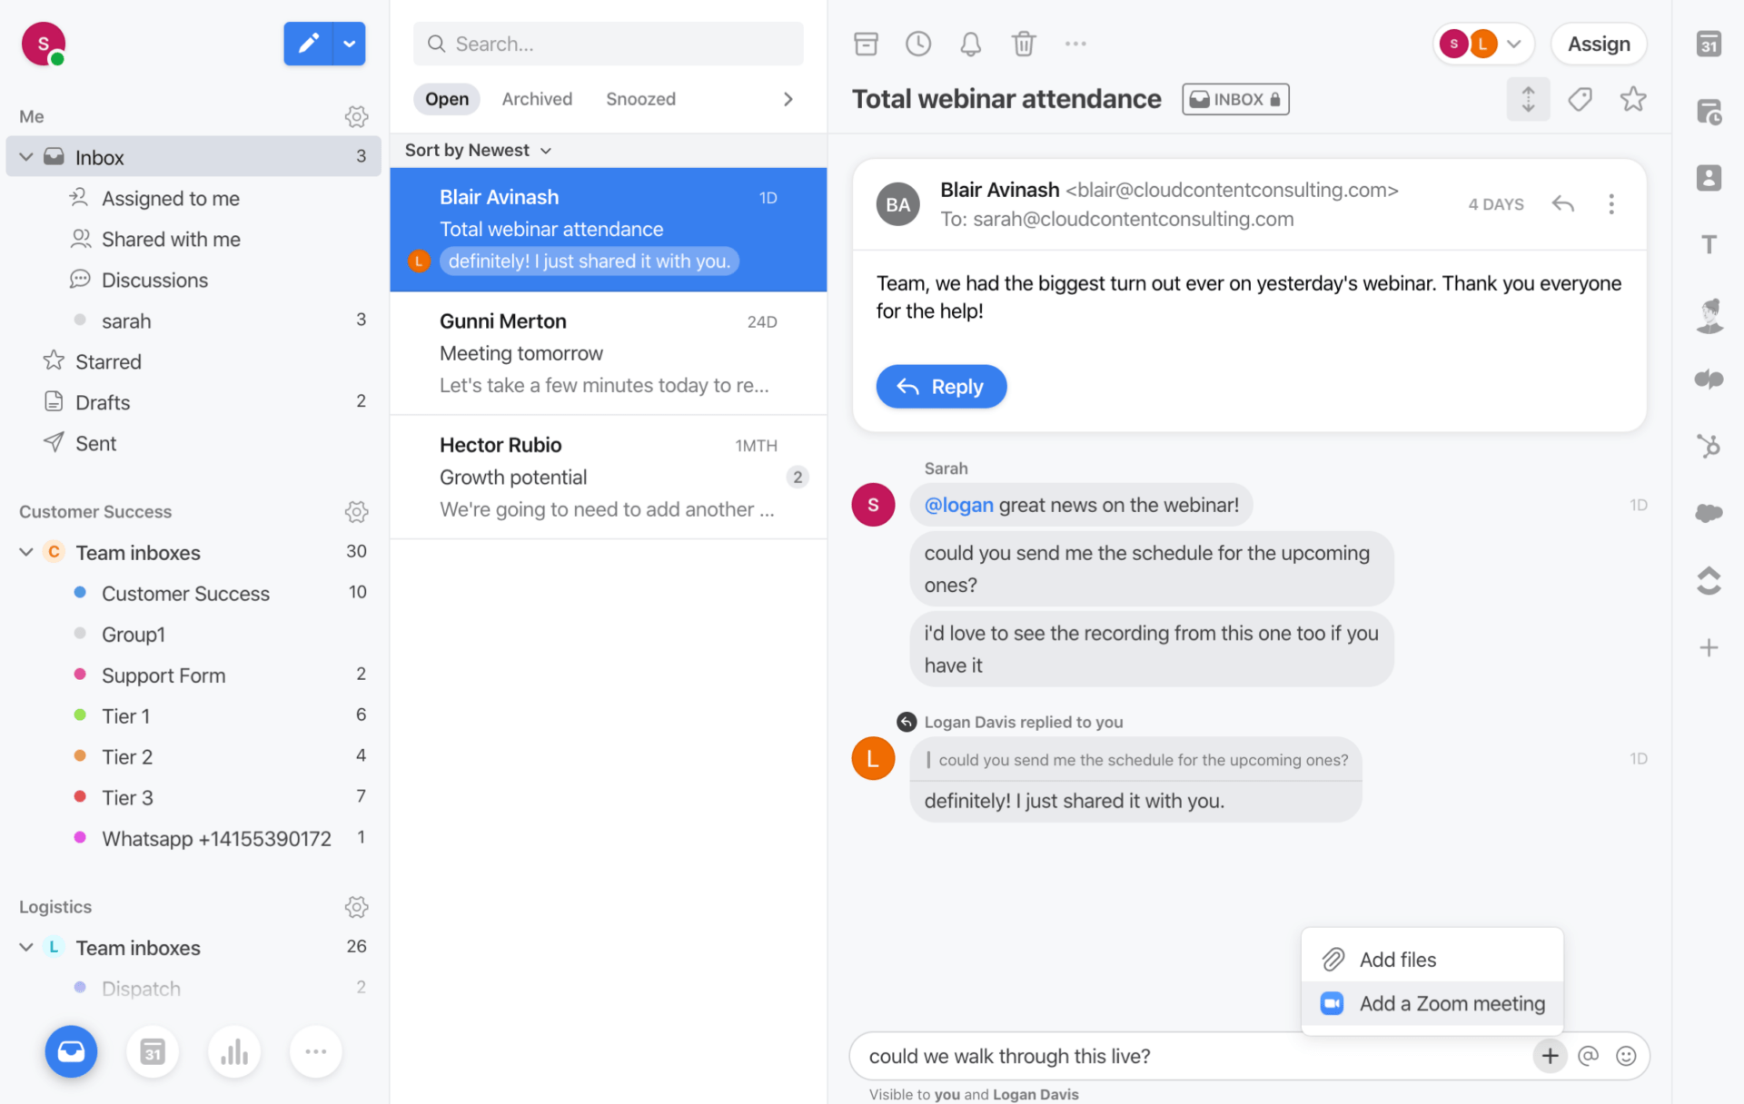Click the reply icon on Blair's email
This screenshot has width=1744, height=1104.
[x=1561, y=203]
